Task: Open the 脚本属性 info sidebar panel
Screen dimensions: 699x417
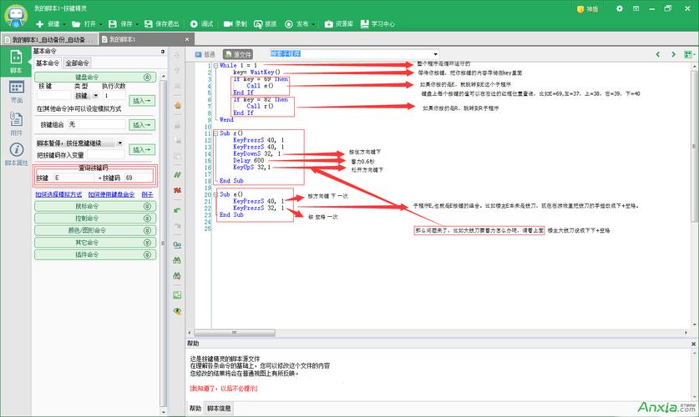Action: point(17,154)
